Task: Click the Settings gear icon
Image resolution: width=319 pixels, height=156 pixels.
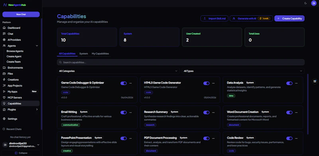Action: (x=4, y=119)
